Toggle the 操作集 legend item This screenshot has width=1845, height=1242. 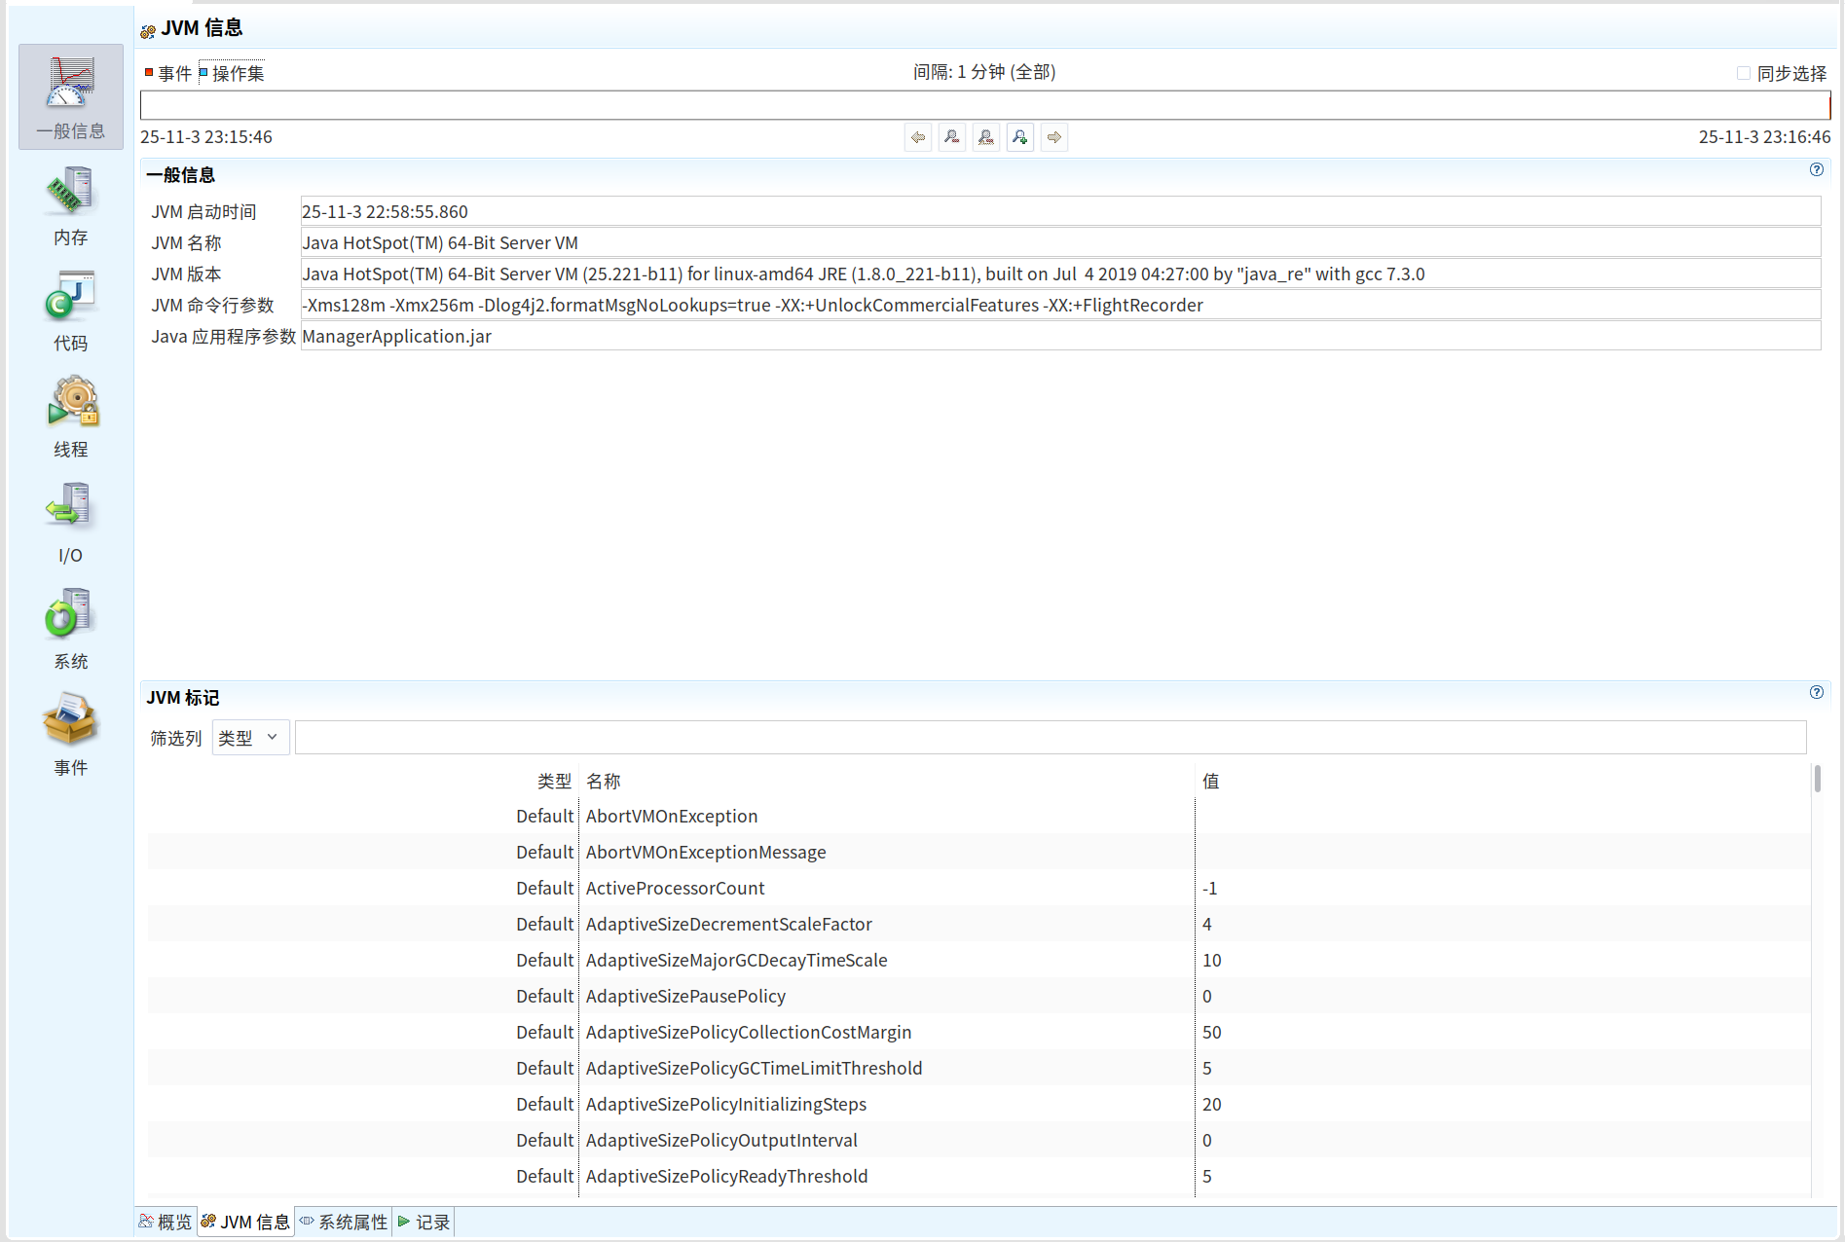point(232,73)
